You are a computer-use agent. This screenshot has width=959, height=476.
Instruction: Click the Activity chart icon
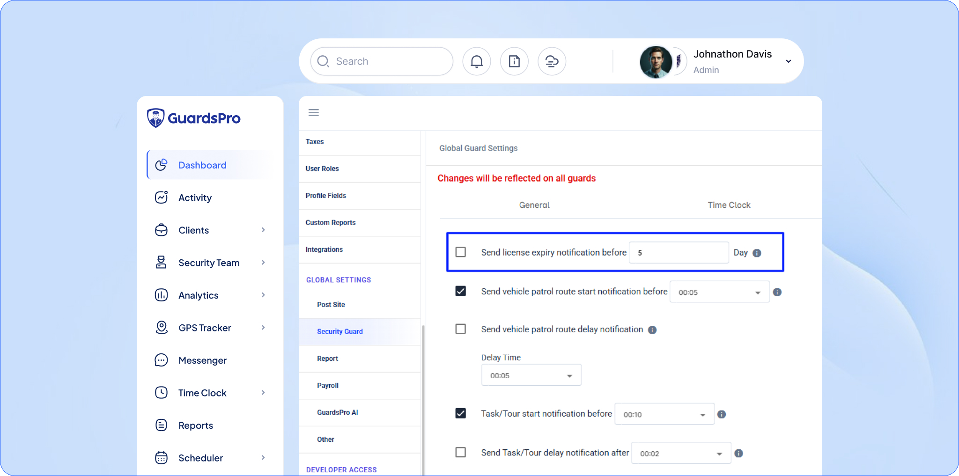click(161, 198)
